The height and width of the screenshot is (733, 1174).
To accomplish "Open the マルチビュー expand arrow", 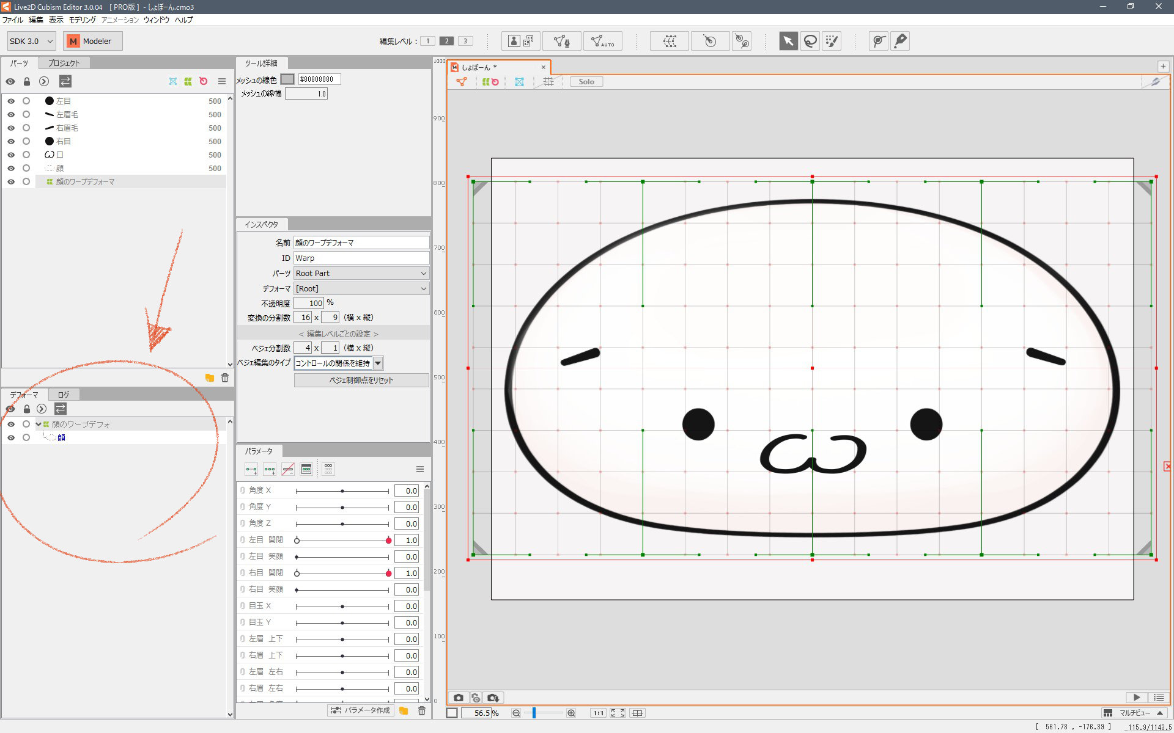I will tap(1159, 713).
